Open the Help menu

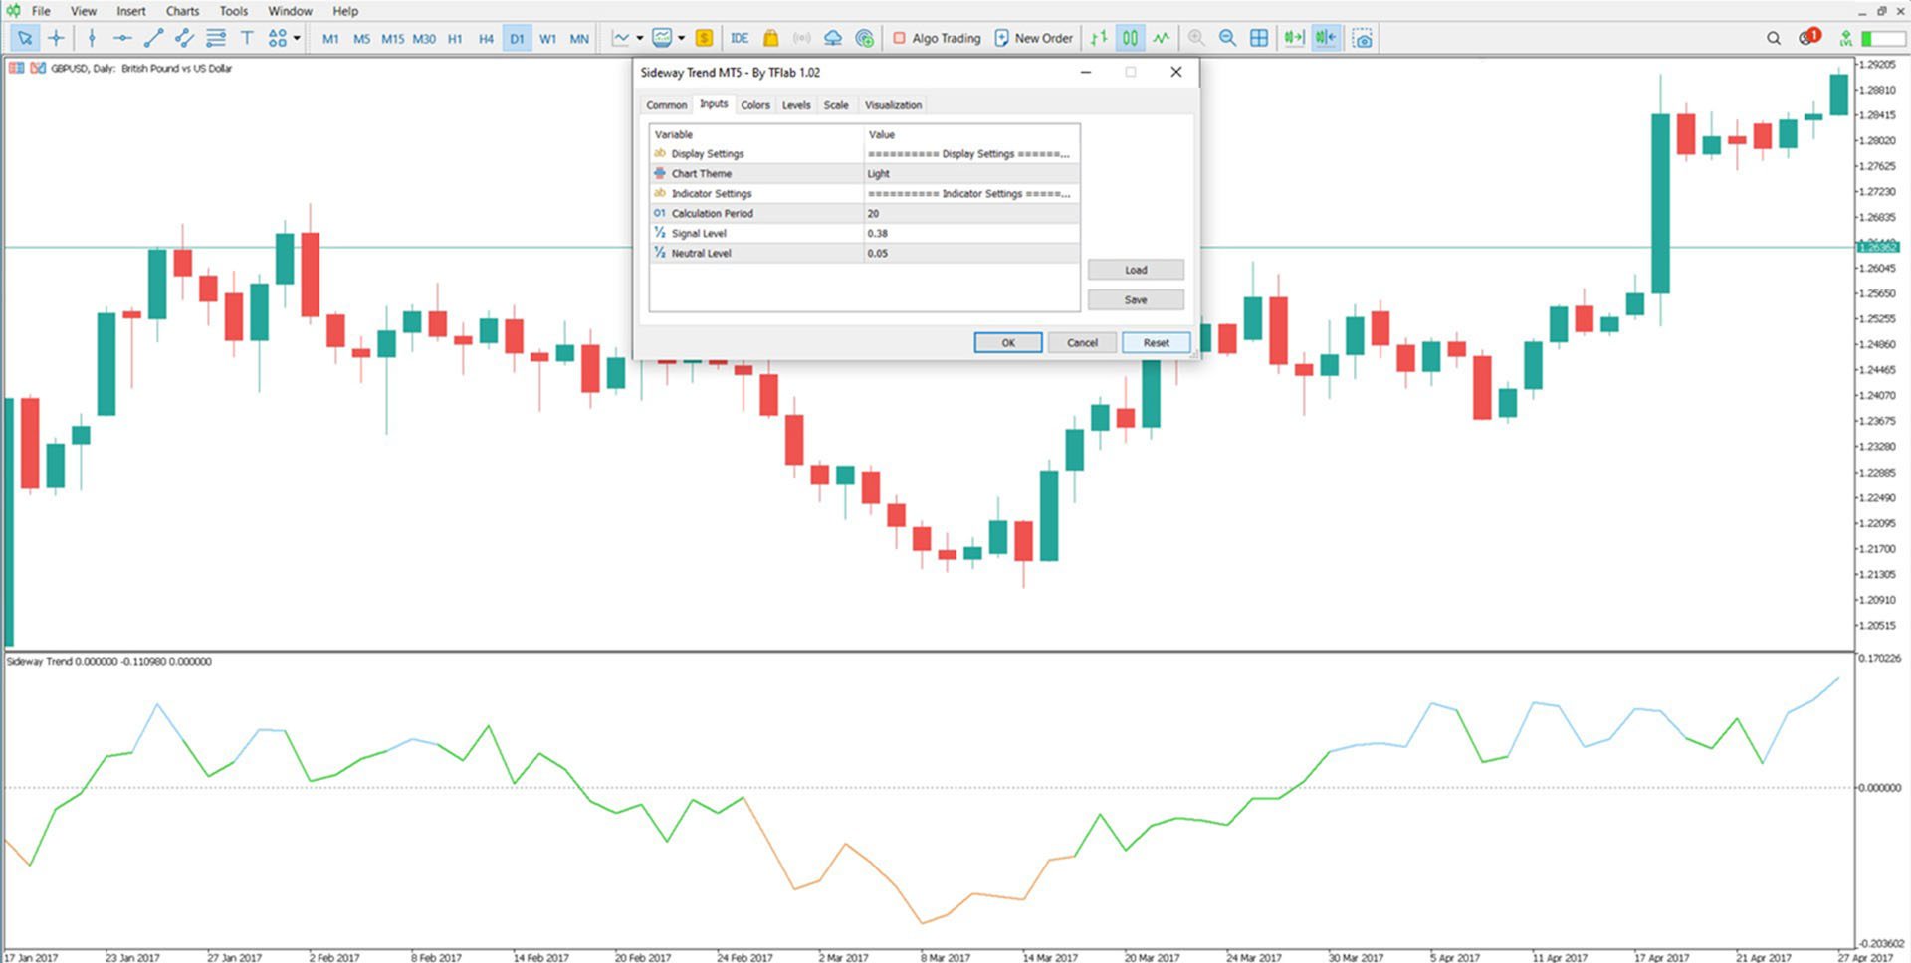pyautogui.click(x=345, y=11)
